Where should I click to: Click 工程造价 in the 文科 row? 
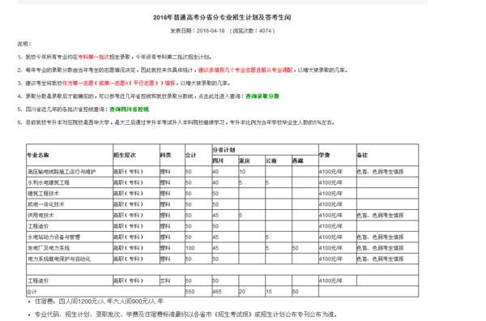[x=38, y=280]
